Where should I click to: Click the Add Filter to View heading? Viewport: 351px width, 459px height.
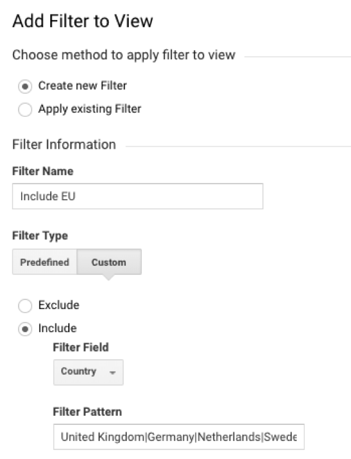(82, 21)
